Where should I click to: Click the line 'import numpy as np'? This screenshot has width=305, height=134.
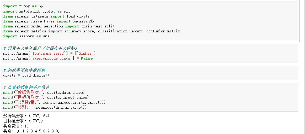coord(23,6)
